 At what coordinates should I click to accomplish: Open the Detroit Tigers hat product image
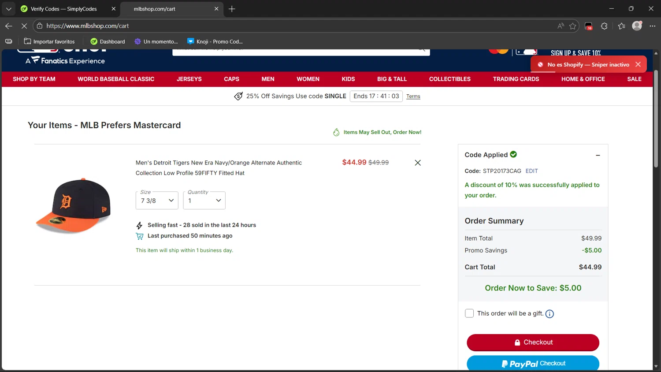[x=73, y=205]
